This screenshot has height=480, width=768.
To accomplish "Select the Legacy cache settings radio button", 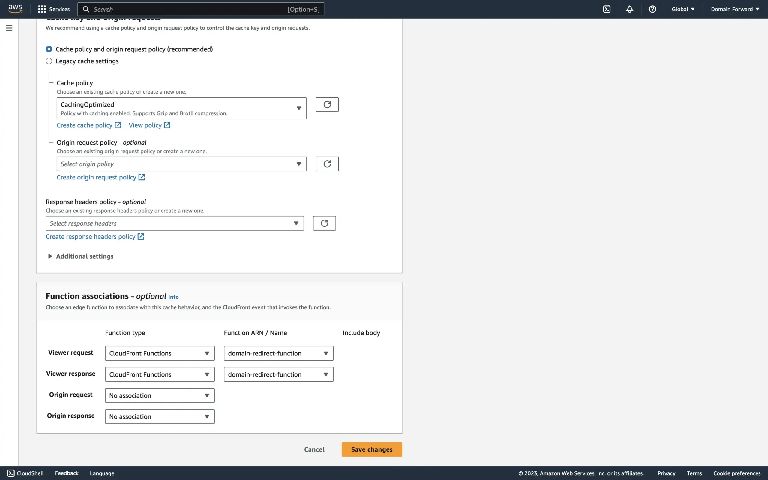I will [x=49, y=61].
